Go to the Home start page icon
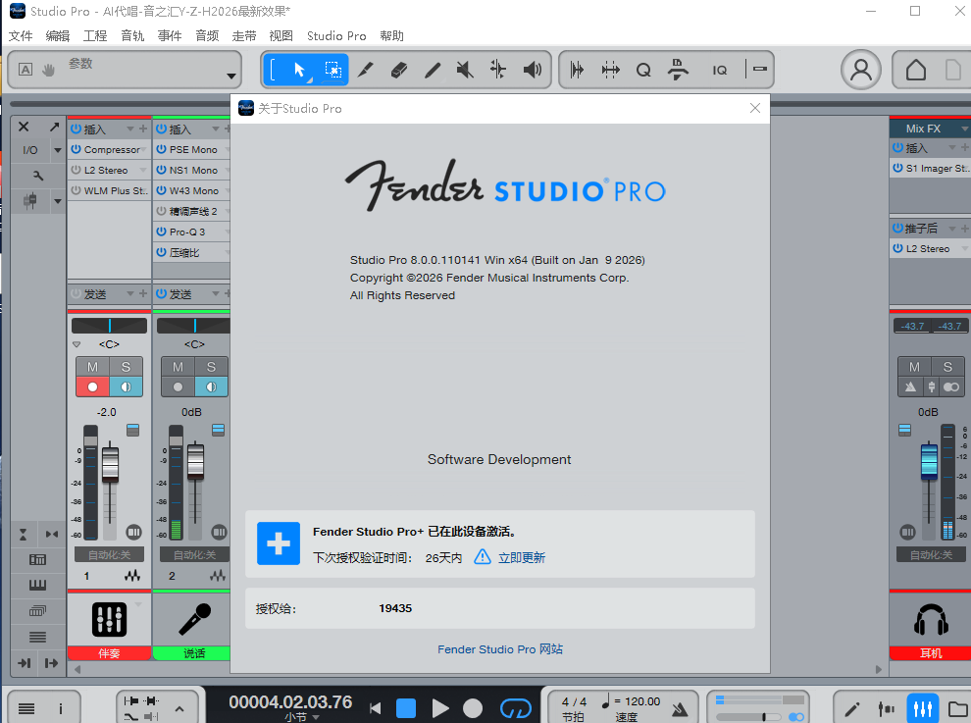 pyautogui.click(x=916, y=70)
